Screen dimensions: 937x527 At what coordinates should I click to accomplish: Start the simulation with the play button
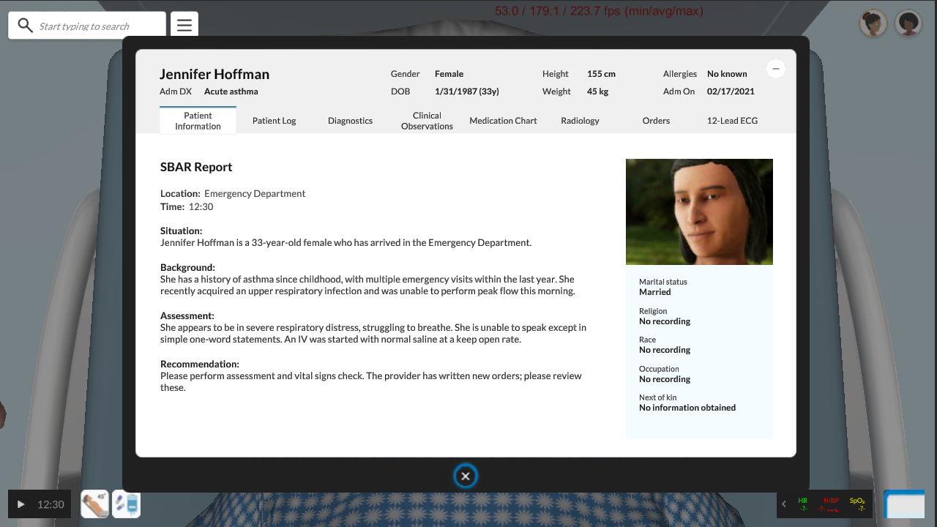[21, 504]
